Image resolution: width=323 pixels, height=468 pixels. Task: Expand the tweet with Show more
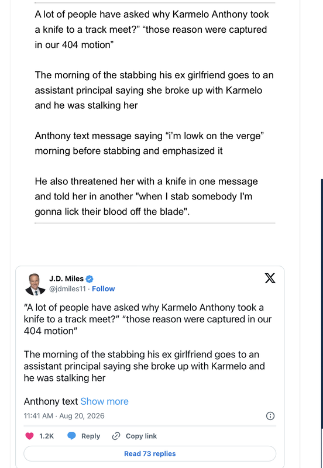(x=105, y=401)
